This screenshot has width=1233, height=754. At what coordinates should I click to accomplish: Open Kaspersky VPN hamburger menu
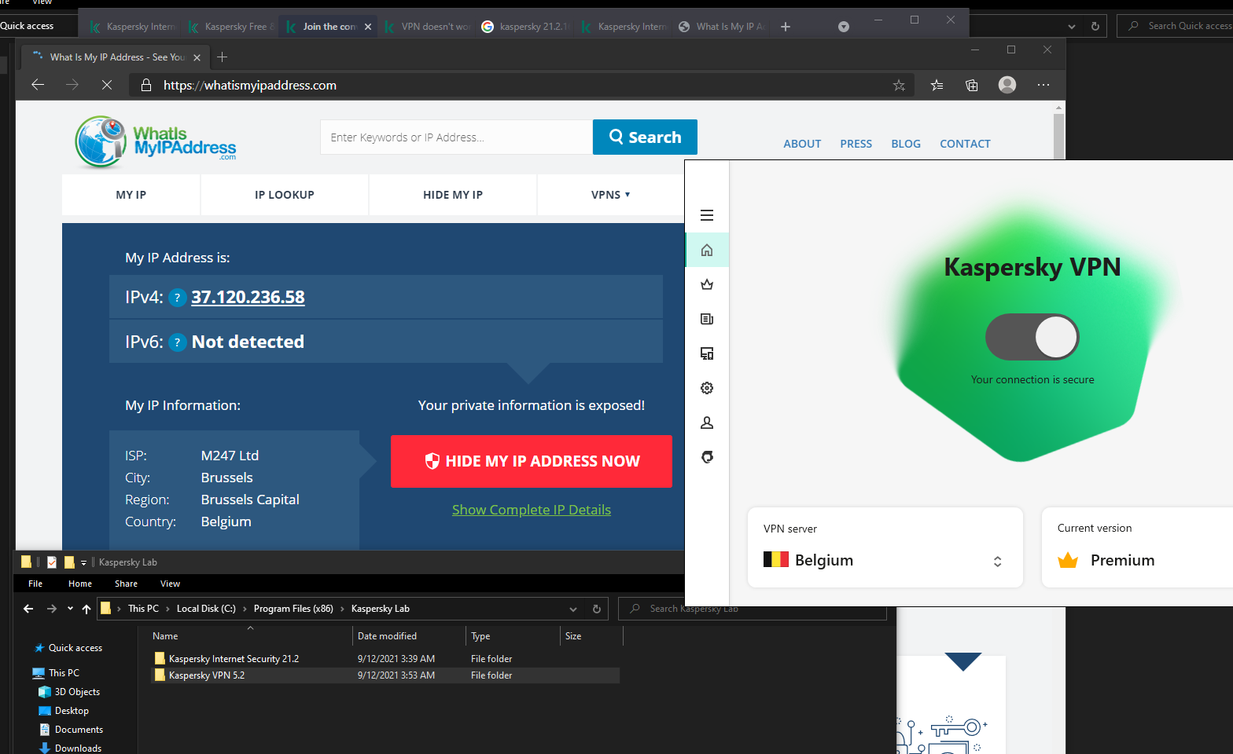point(707,215)
